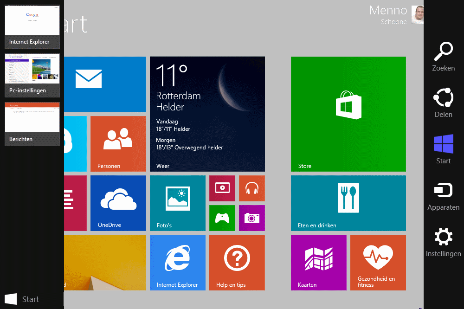Switch to Internet Explorer app thumbnail

click(32, 26)
